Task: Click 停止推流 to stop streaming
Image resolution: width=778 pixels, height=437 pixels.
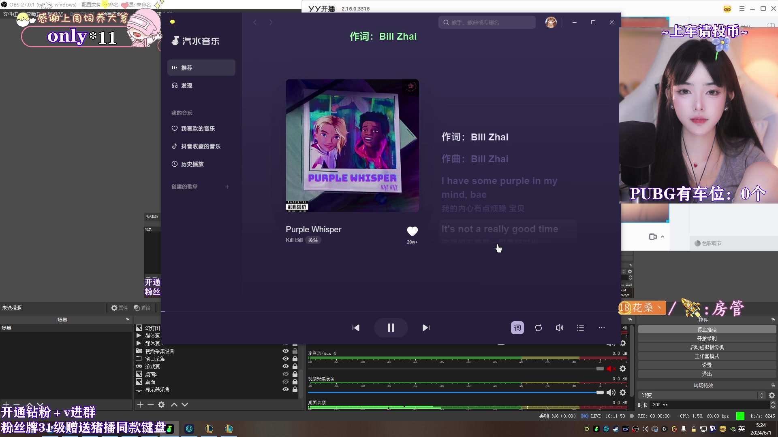Action: 707,330
